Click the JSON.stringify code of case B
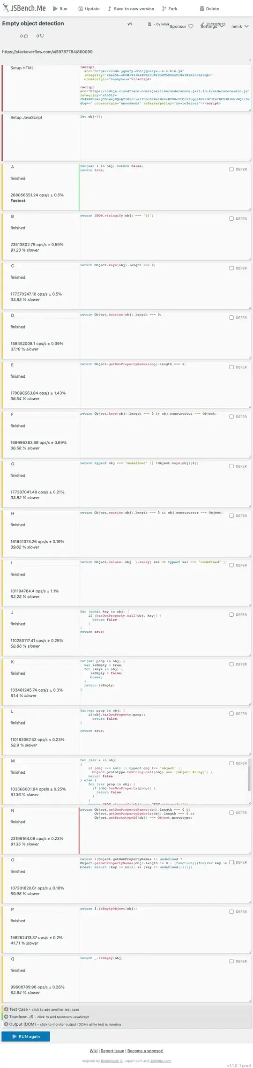Screen dimensions: 253x1068 point(117,216)
